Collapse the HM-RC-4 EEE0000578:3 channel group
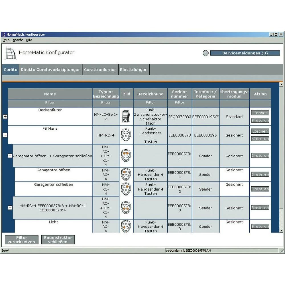The height and width of the screenshot is (285, 285). click(x=10, y=208)
